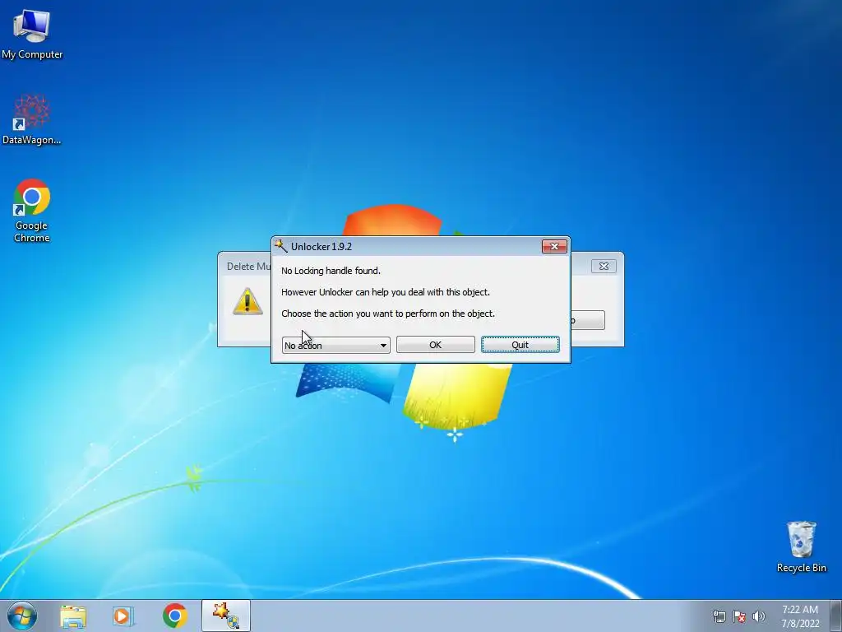Expand the No action dropdown
The width and height of the screenshot is (842, 632).
pyautogui.click(x=336, y=345)
